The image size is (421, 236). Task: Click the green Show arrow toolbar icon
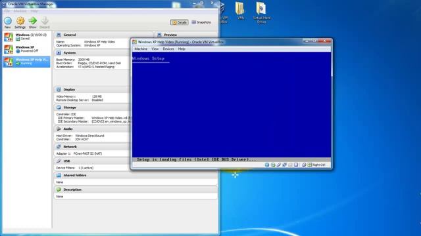(x=32, y=21)
